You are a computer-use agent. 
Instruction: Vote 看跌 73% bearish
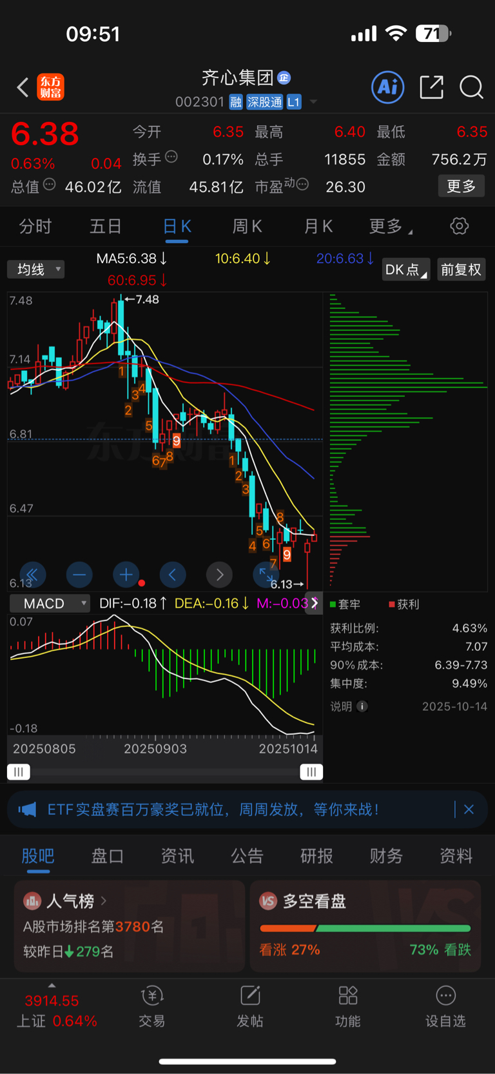440,950
